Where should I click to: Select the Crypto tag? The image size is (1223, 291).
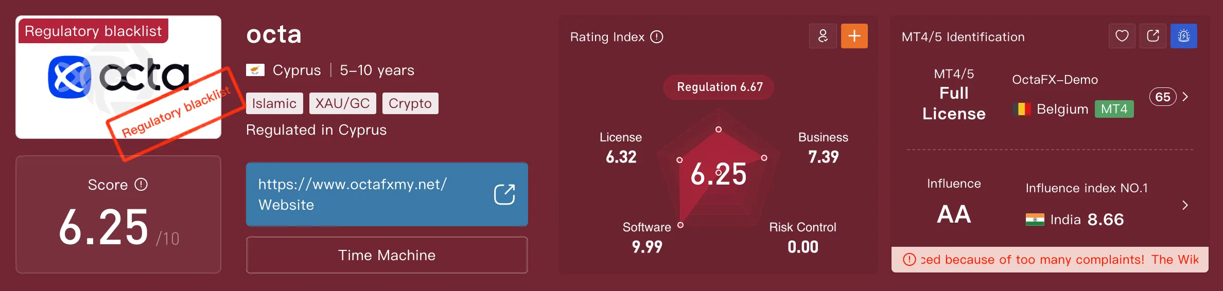point(410,103)
